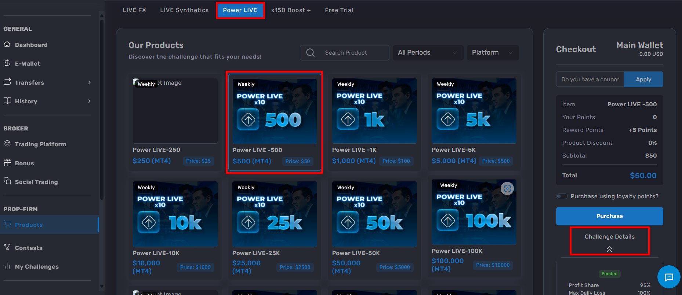This screenshot has width=682, height=295.
Task: Expand the Transfers submenu arrow
Action: (89, 82)
